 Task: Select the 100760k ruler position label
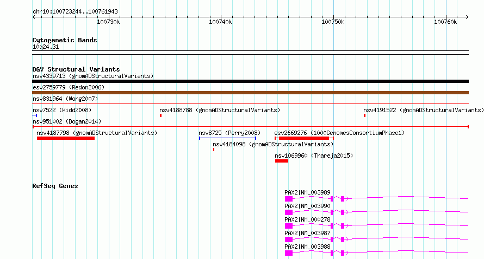(x=445, y=22)
